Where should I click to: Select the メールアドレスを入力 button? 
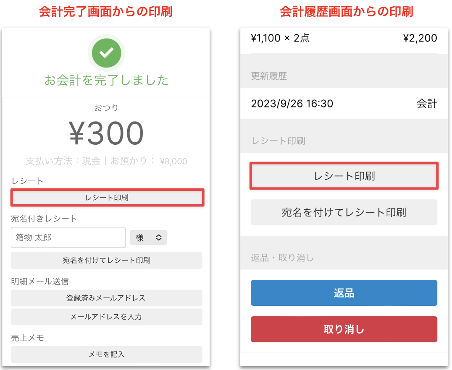pos(106,317)
